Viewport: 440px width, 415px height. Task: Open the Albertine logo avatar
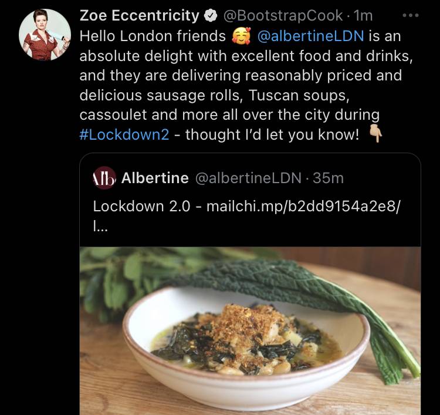(104, 178)
